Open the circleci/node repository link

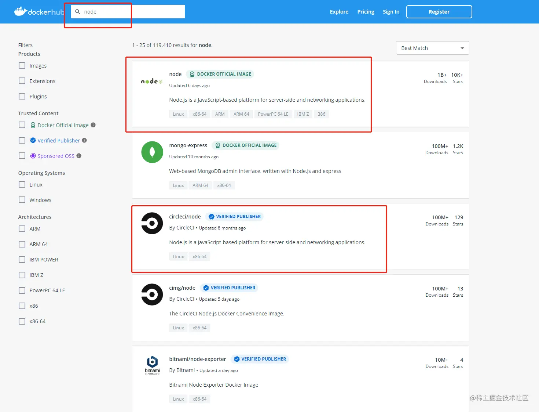pyautogui.click(x=185, y=217)
